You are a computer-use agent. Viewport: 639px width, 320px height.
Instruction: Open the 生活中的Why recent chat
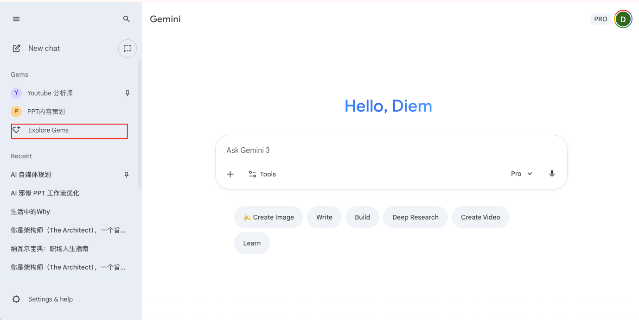pyautogui.click(x=31, y=212)
